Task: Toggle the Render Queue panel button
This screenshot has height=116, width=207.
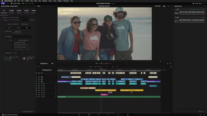Action: [197, 4]
